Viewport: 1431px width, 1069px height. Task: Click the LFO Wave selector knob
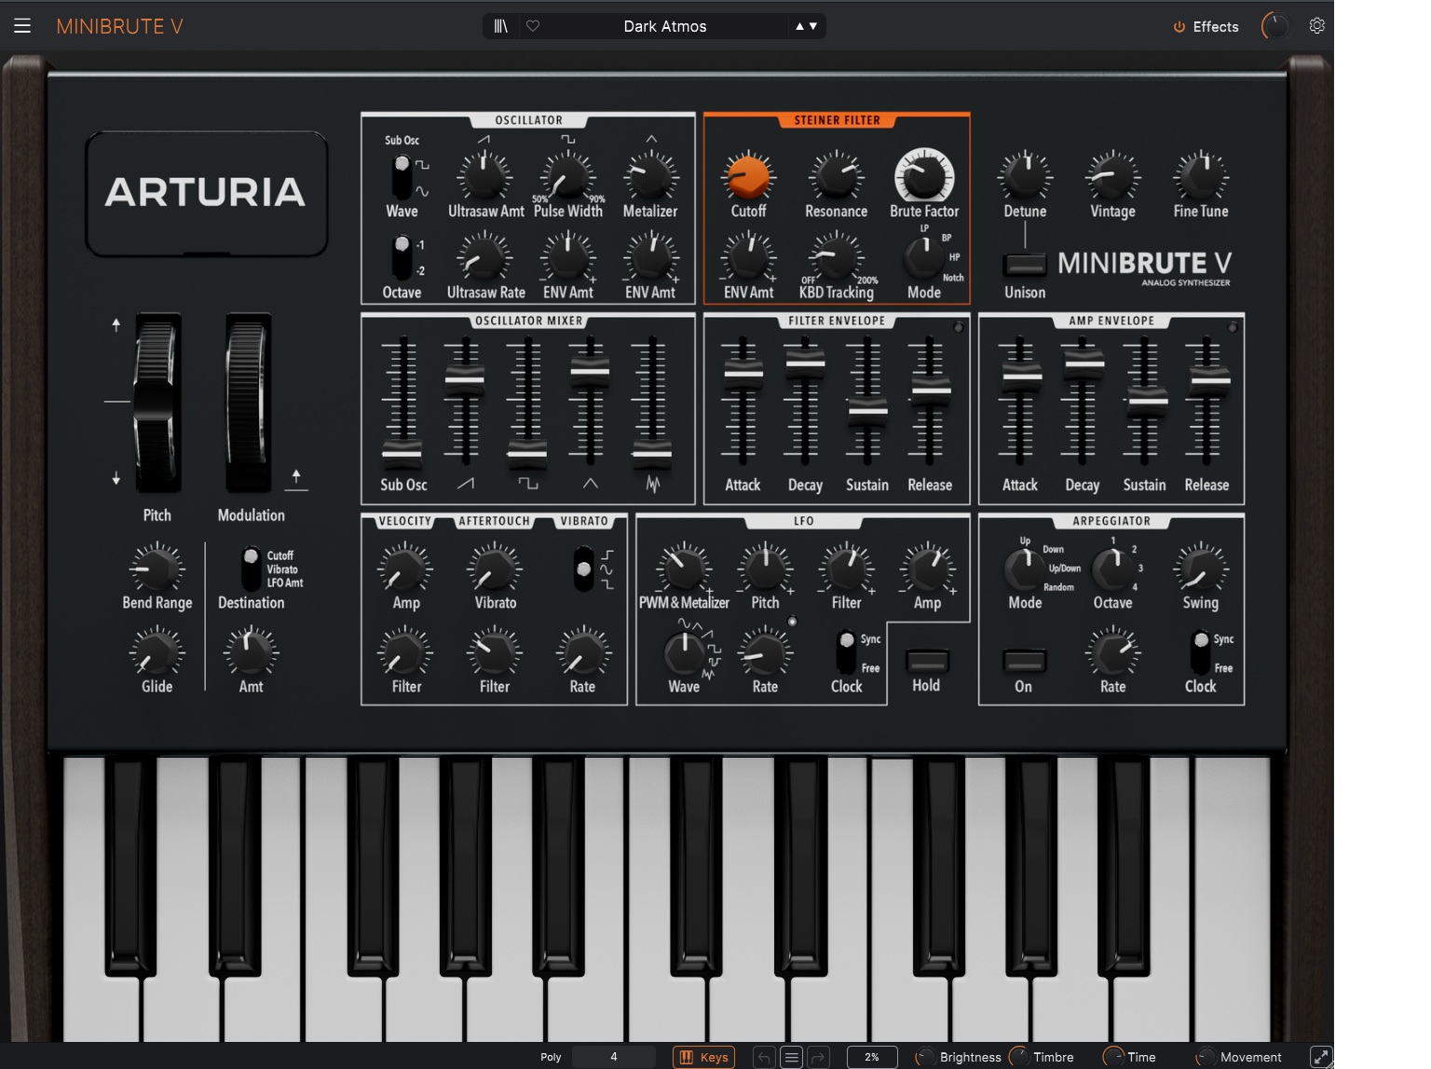coord(684,653)
